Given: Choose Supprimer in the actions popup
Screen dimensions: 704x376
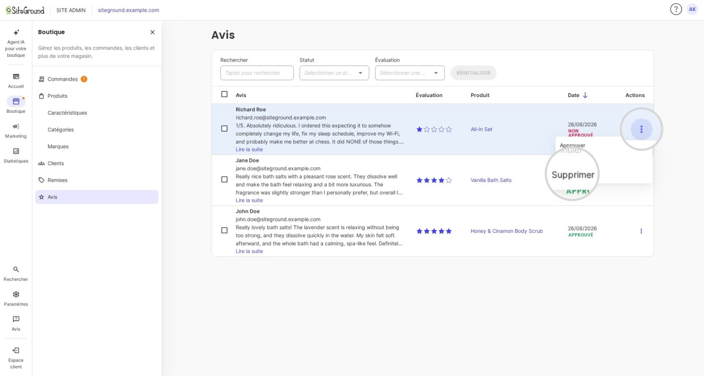Looking at the screenshot, I should point(573,175).
